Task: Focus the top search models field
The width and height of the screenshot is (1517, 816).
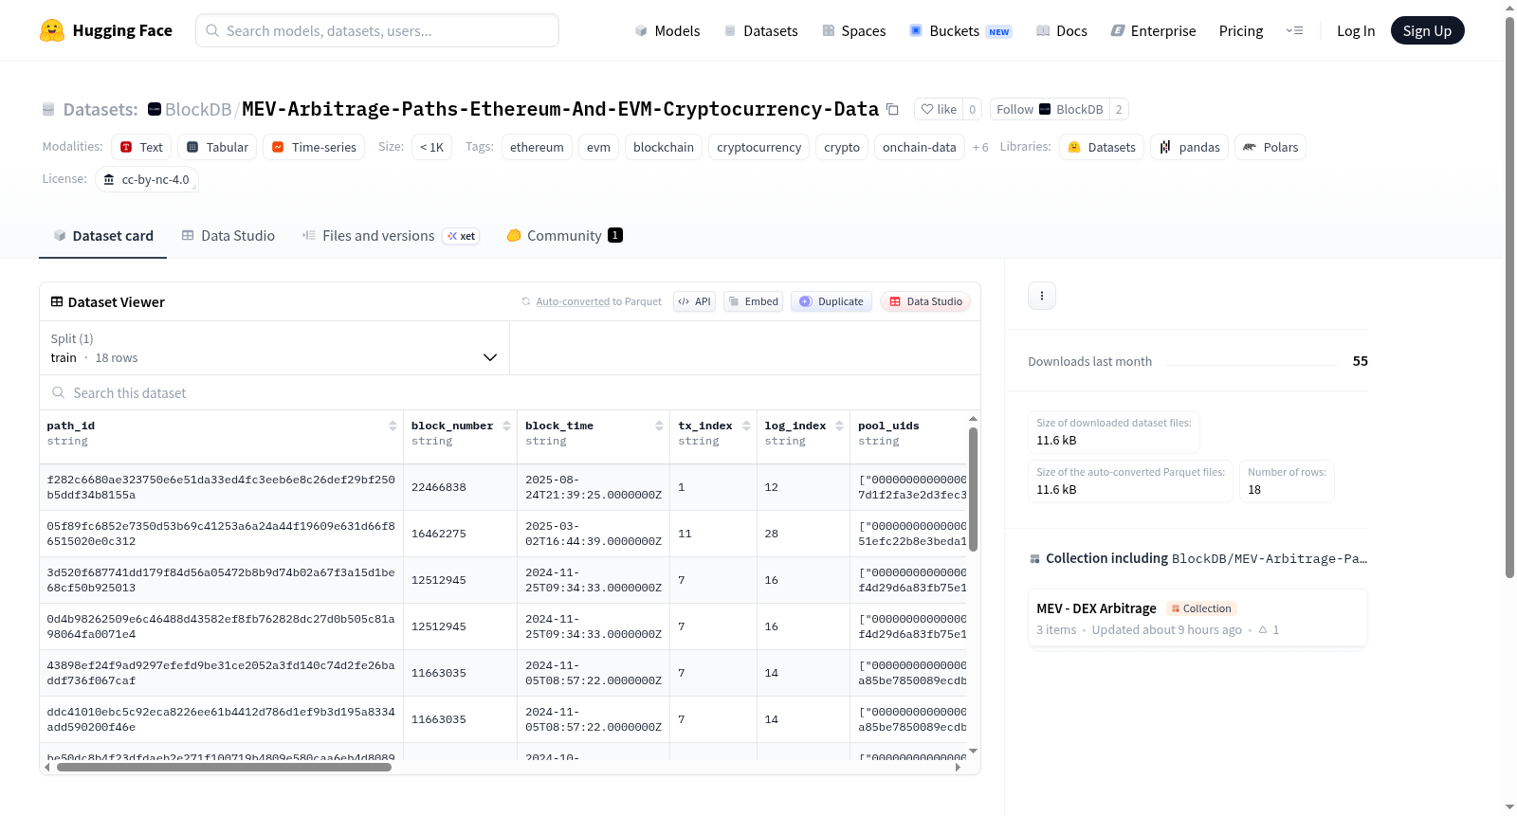Action: [377, 30]
